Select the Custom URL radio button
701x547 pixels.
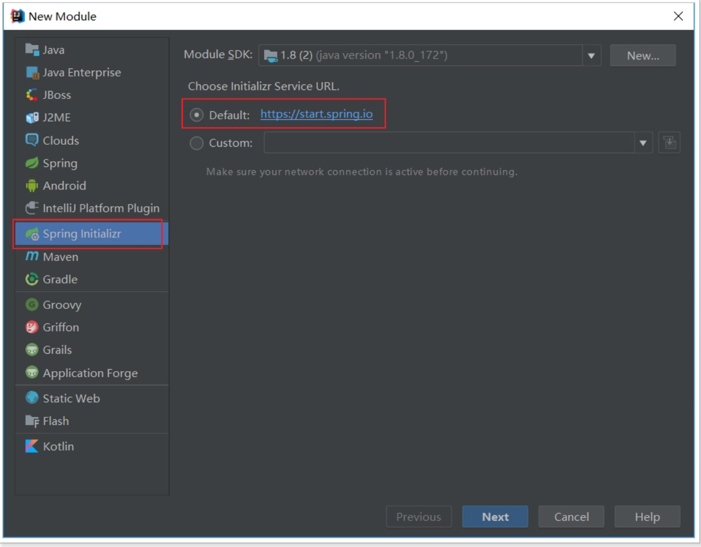[x=196, y=143]
